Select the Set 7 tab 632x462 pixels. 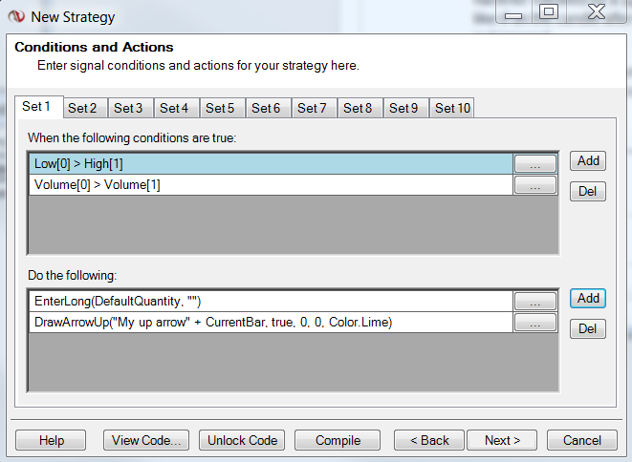[x=312, y=108]
